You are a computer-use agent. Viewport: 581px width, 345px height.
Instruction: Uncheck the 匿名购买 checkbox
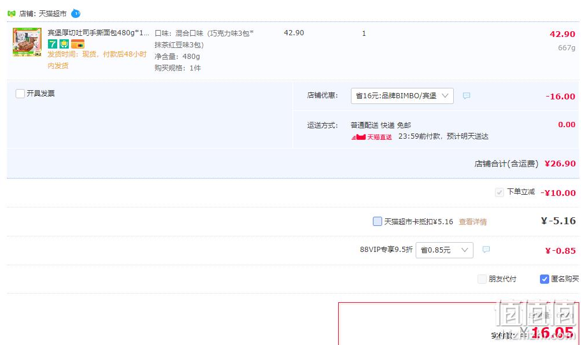545,279
